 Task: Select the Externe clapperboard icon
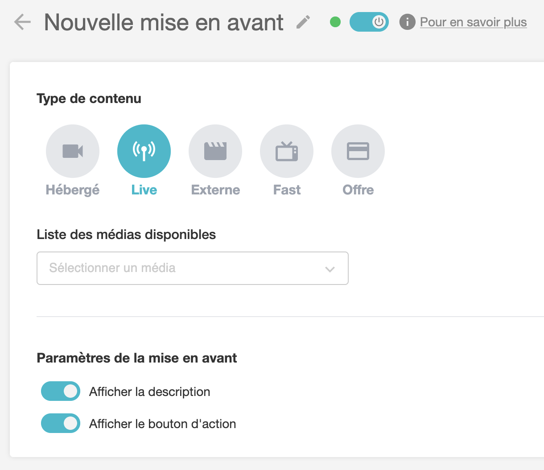[215, 151]
